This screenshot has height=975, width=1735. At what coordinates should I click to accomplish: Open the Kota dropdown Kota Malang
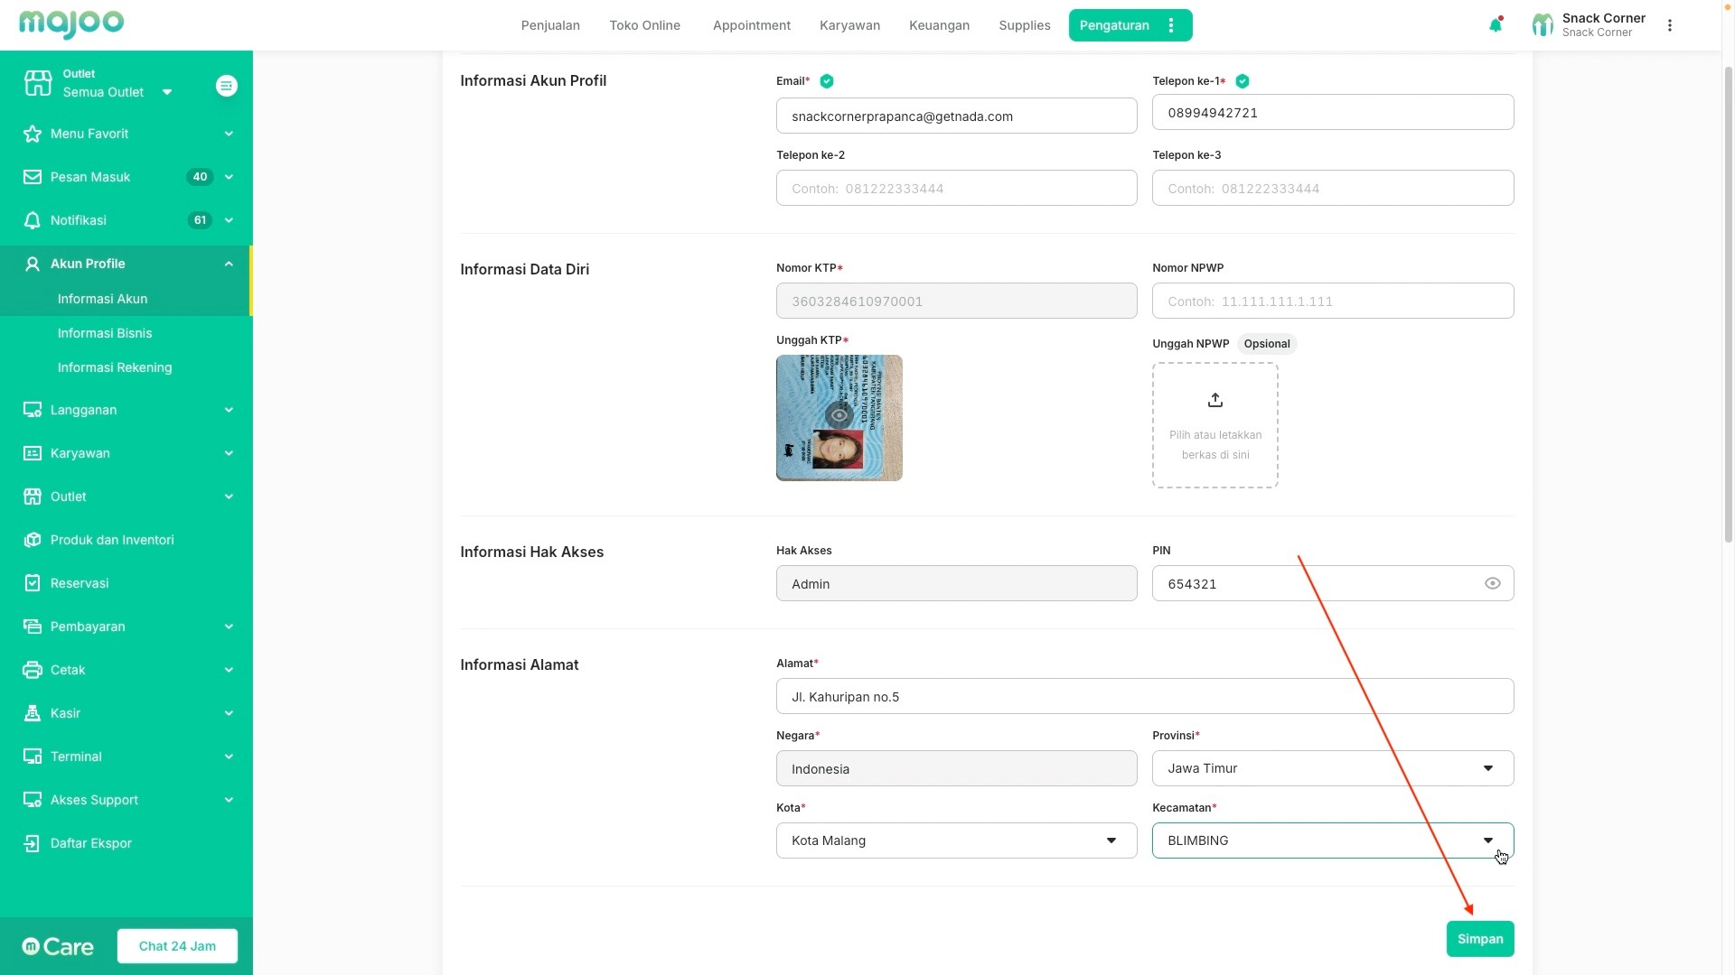[x=955, y=840]
